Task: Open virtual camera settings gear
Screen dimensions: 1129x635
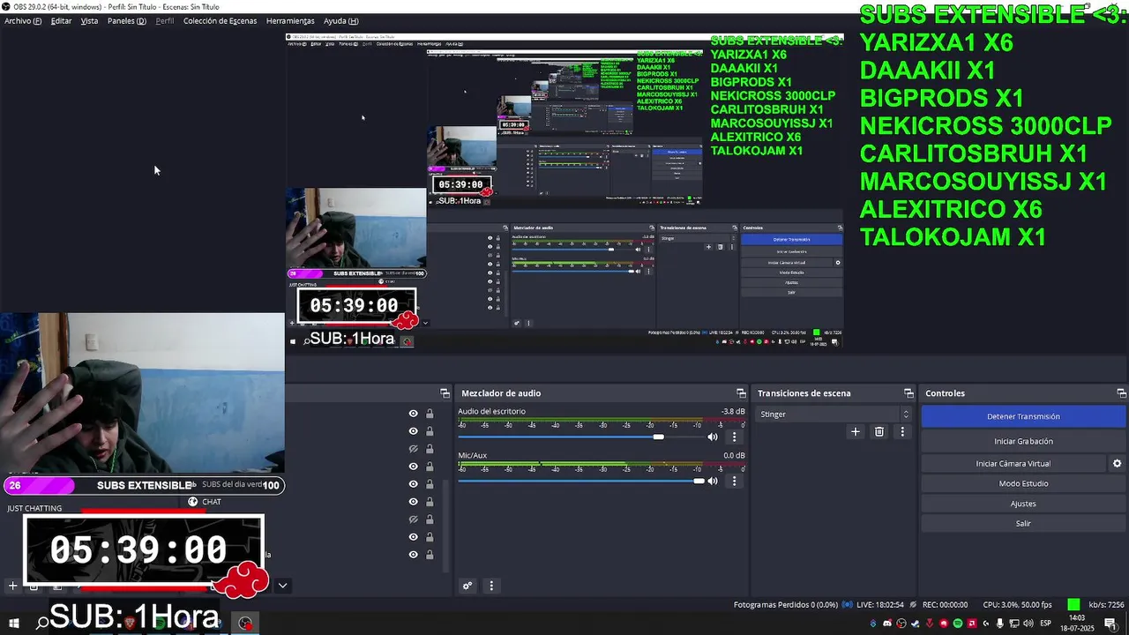Action: [x=1117, y=463]
